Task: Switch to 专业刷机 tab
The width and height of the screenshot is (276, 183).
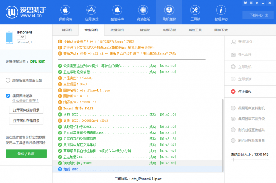Action: (91, 30)
